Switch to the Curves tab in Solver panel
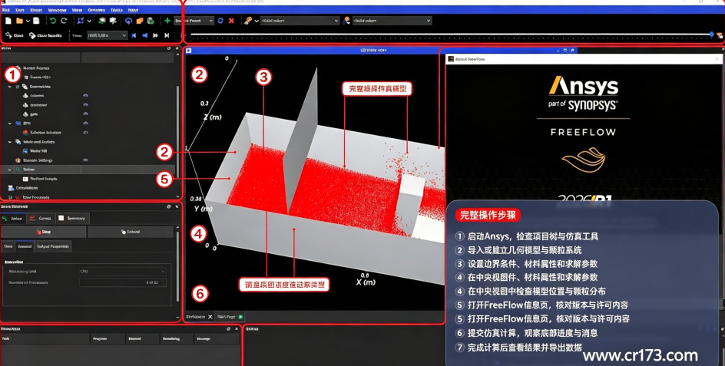Viewport: 725px width, 366px height. [41, 218]
